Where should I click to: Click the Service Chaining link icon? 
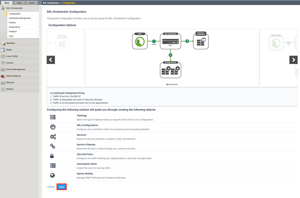[x=53, y=146]
